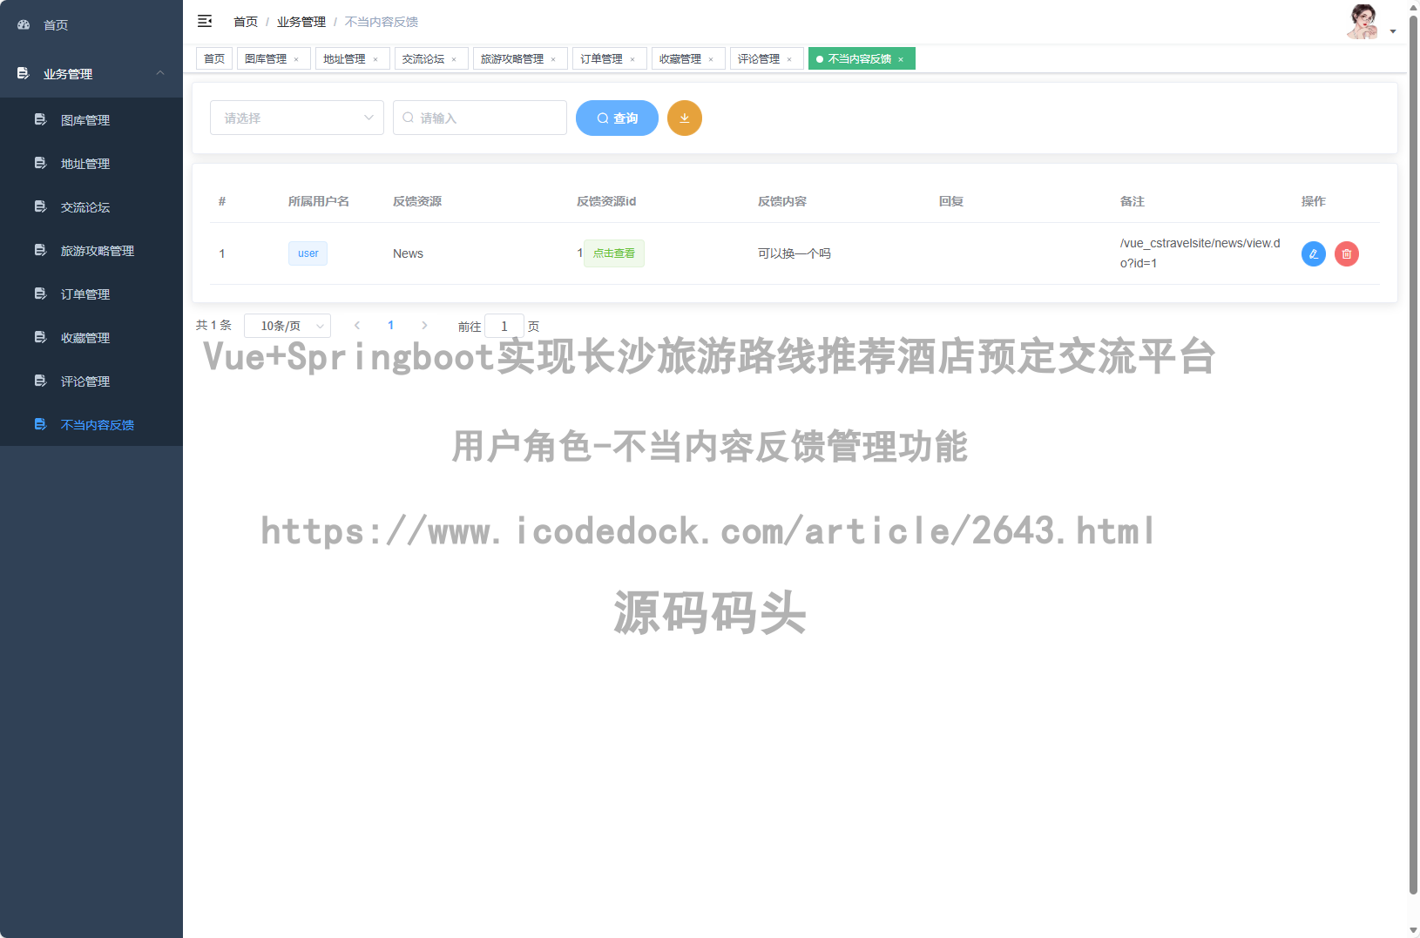Click 业务管理 in the breadcrumb
Screen dimensions: 1420x938
pos(301,21)
